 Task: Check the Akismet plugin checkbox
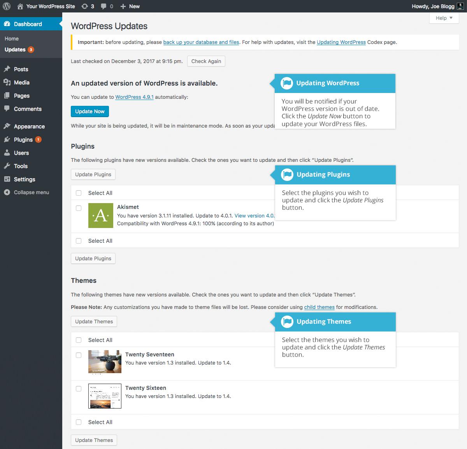(x=79, y=208)
